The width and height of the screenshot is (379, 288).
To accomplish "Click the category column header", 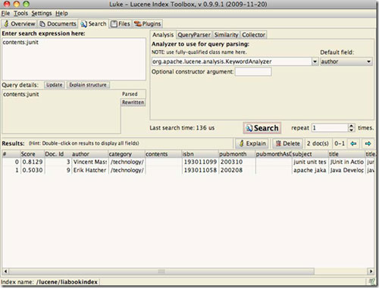I will click(x=127, y=154).
